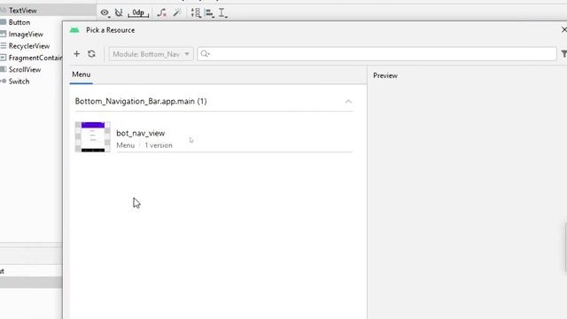Focus the resource search field
The height and width of the screenshot is (319, 567).
pyautogui.click(x=377, y=54)
